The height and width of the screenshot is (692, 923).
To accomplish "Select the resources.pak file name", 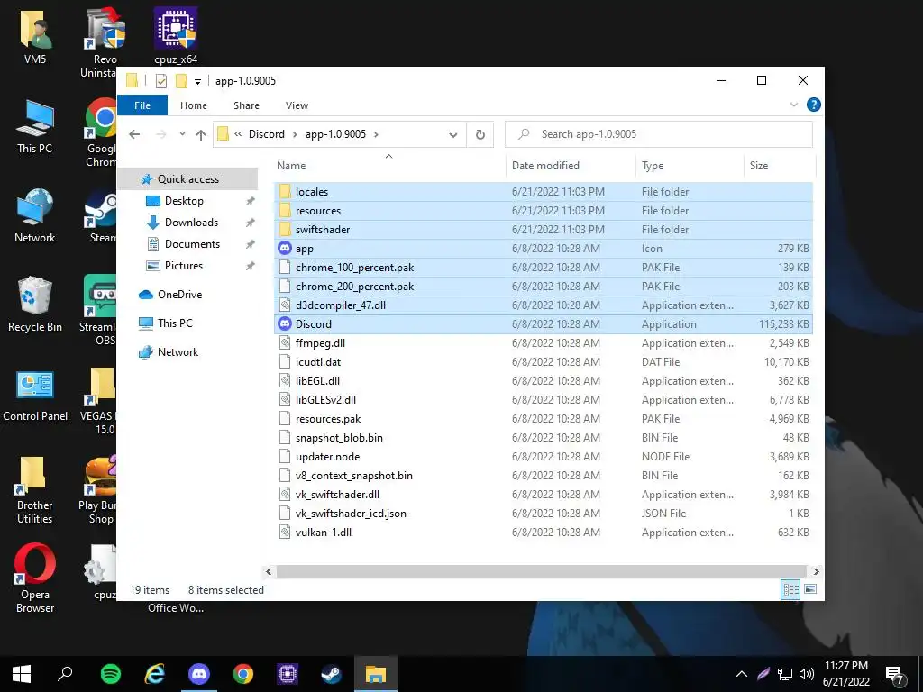I will 328,418.
